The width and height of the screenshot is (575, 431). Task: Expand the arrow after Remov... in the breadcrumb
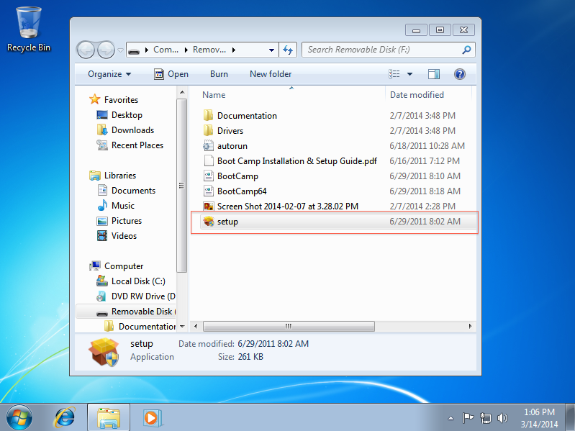(234, 50)
